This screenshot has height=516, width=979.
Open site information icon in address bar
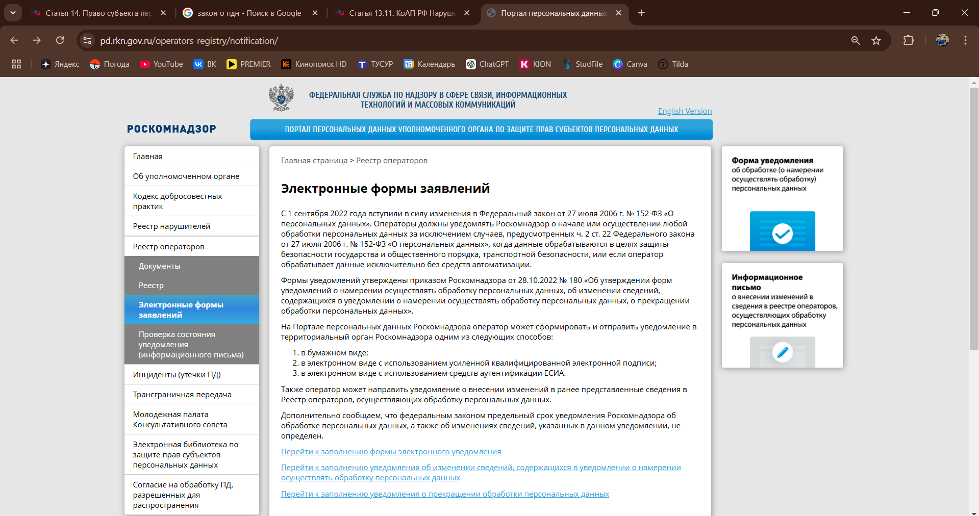pyautogui.click(x=88, y=40)
